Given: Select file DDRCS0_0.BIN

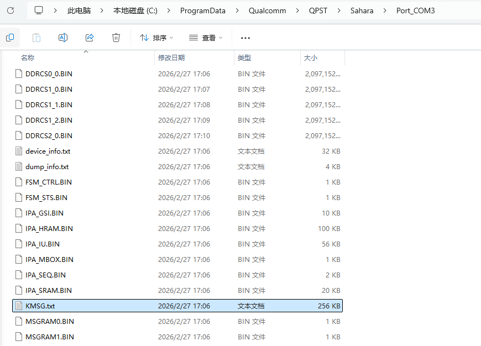Looking at the screenshot, I should (177, 74).
